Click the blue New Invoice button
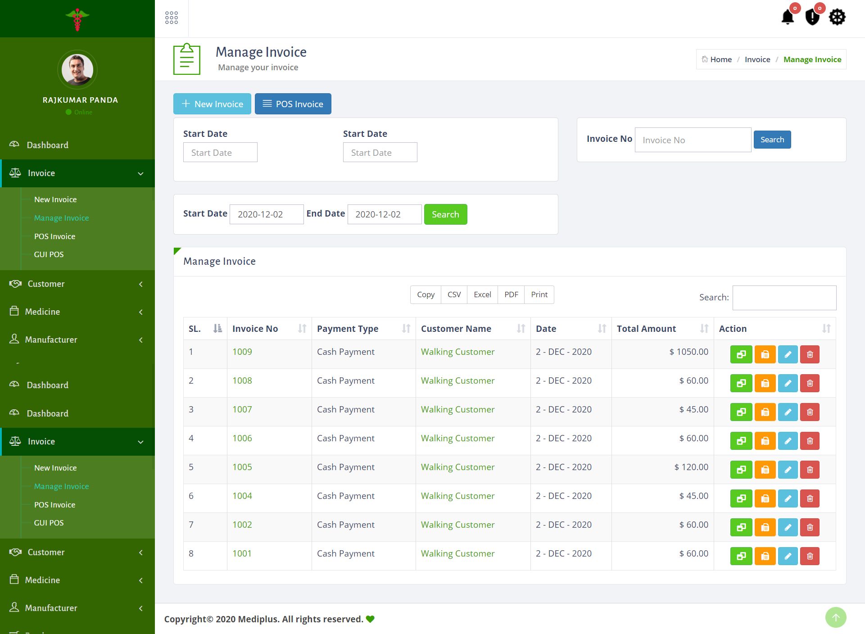The width and height of the screenshot is (865, 634). click(212, 104)
